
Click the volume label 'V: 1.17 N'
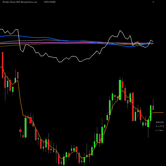[x=160, y=126]
